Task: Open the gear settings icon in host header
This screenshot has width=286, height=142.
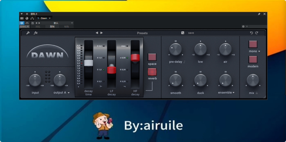Action: coord(243,27)
